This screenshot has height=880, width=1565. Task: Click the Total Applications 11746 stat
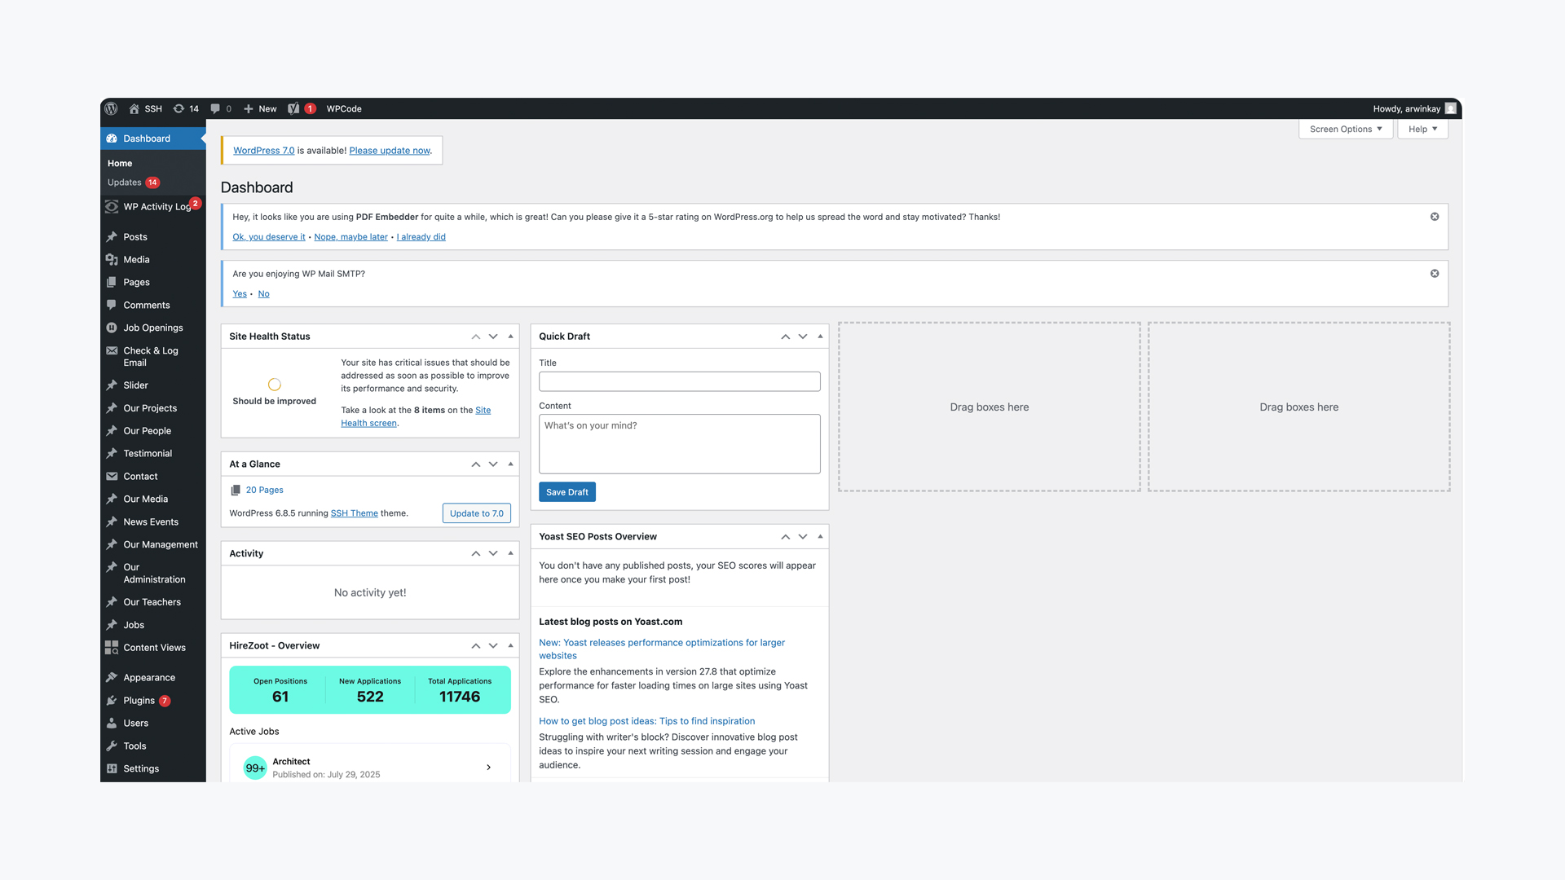pyautogui.click(x=460, y=690)
